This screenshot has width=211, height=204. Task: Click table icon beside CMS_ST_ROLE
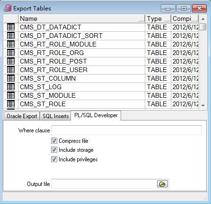coord(11,104)
